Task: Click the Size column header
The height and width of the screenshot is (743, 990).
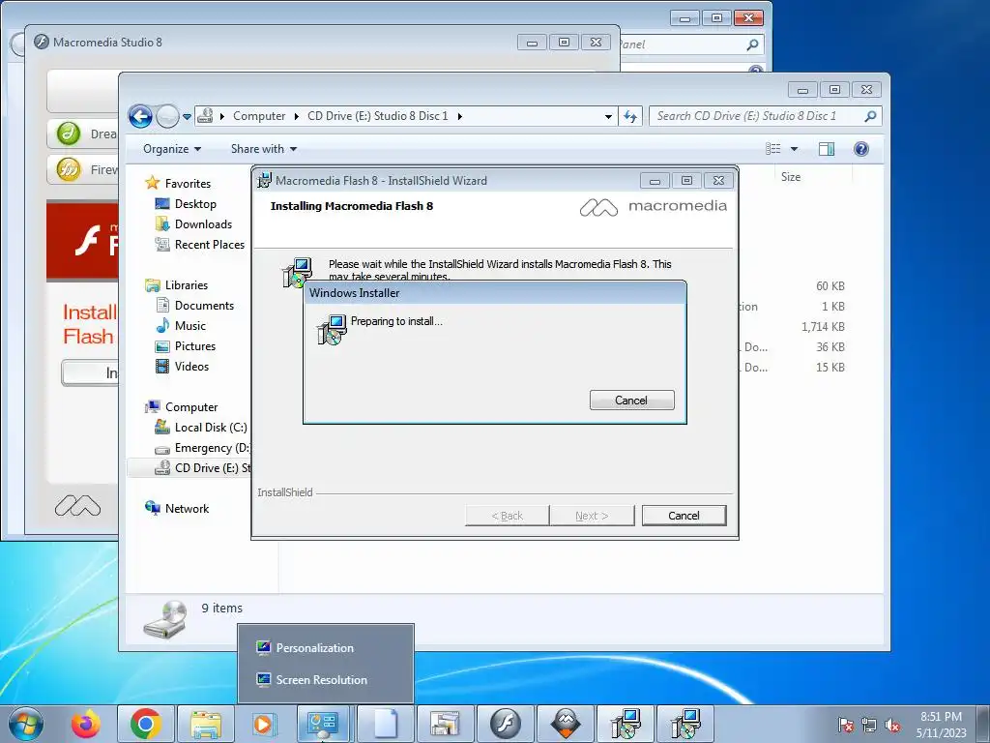Action: pyautogui.click(x=791, y=177)
